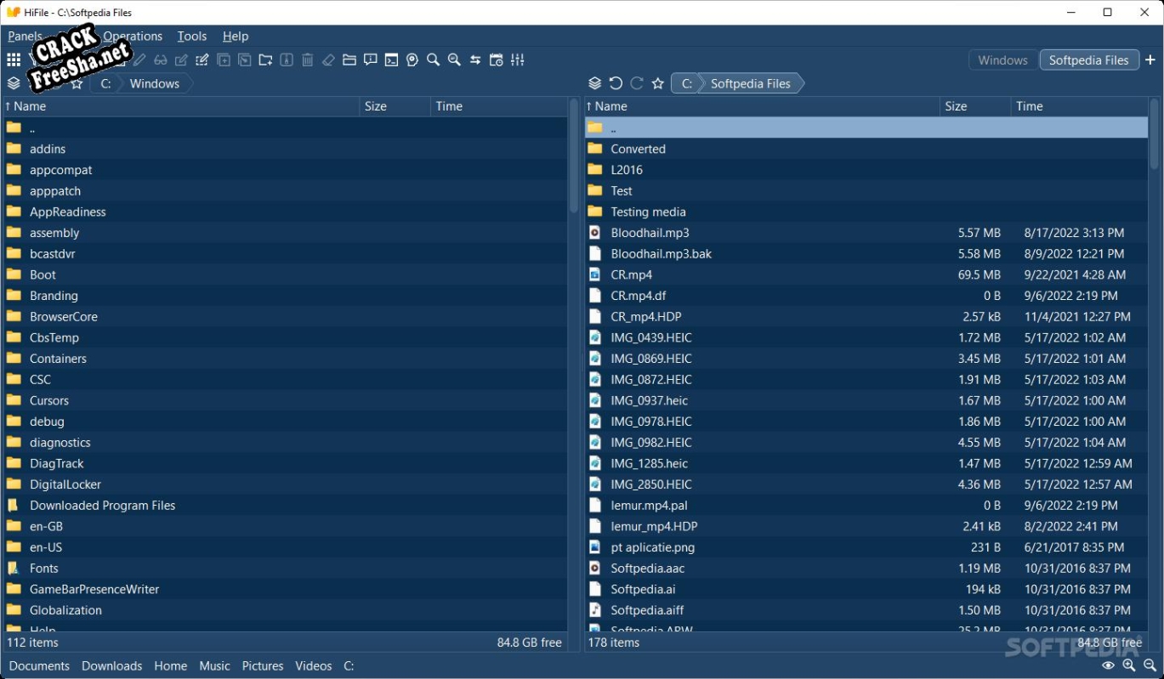Toggle sort by Size in right panel

click(x=956, y=106)
